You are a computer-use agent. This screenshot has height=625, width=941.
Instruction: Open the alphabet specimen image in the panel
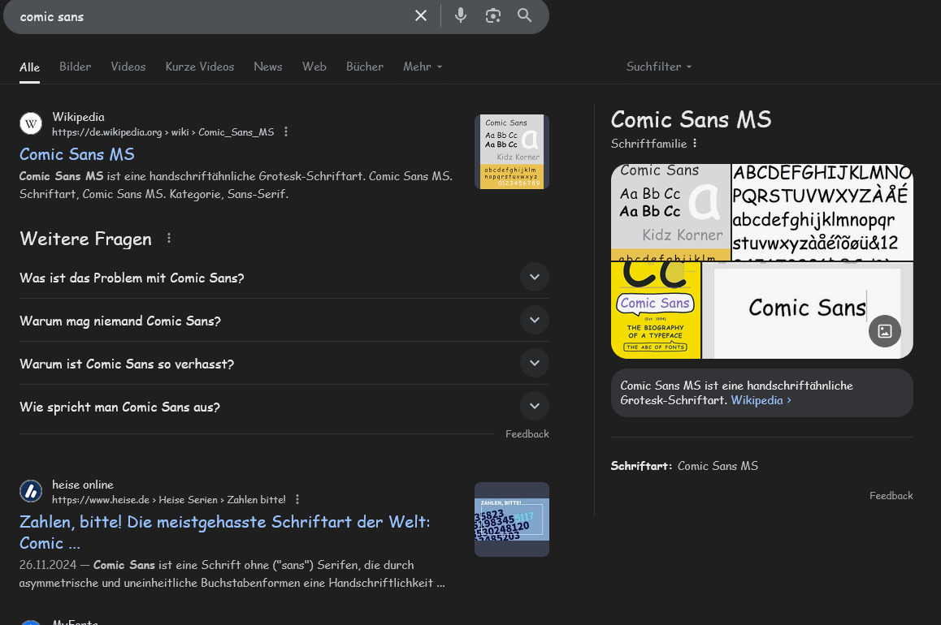pos(823,212)
